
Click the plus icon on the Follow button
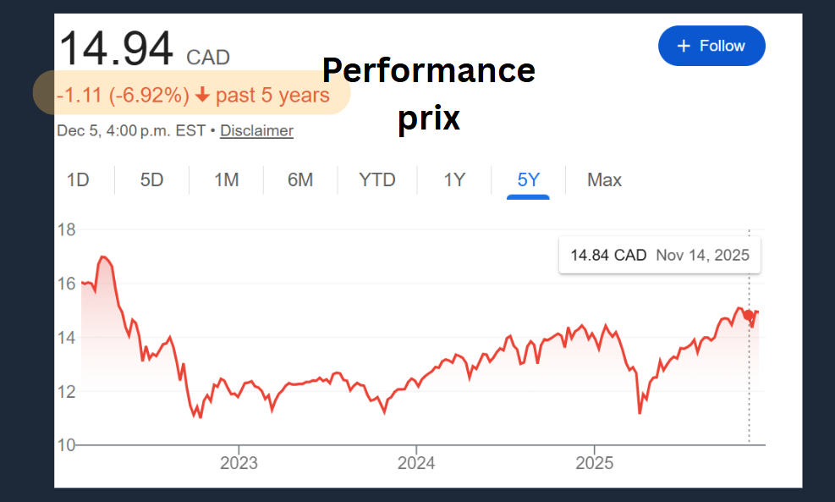point(686,46)
